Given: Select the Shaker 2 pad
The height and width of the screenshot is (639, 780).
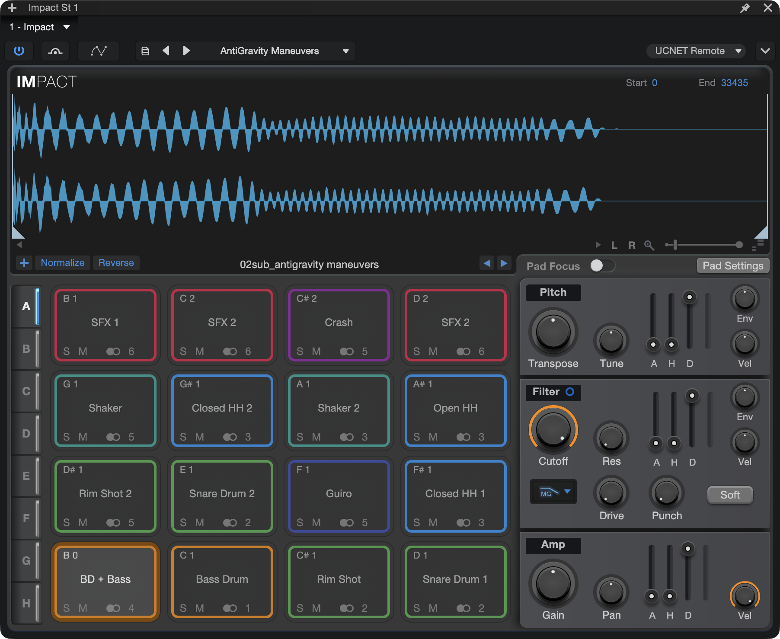Looking at the screenshot, I should 339,410.
